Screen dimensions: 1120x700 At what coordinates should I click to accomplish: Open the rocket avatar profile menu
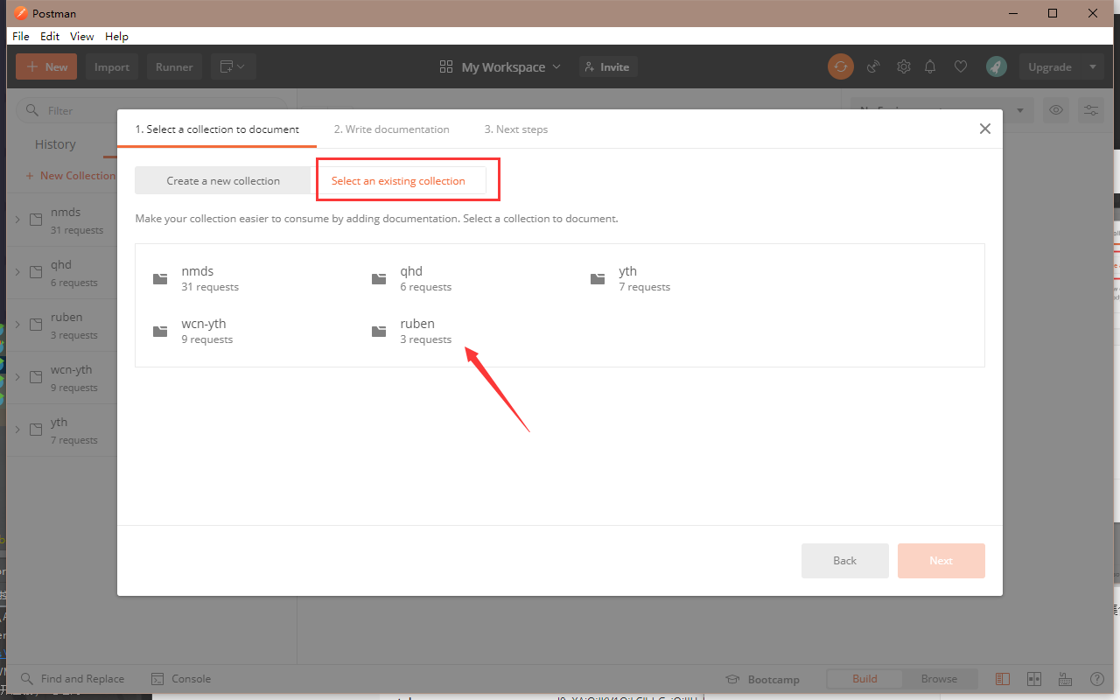tap(996, 66)
